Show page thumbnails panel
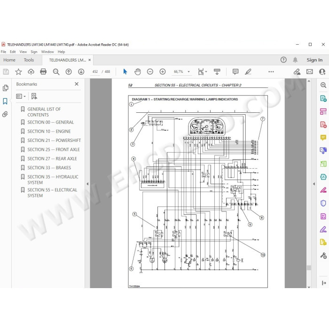 pos(6,88)
